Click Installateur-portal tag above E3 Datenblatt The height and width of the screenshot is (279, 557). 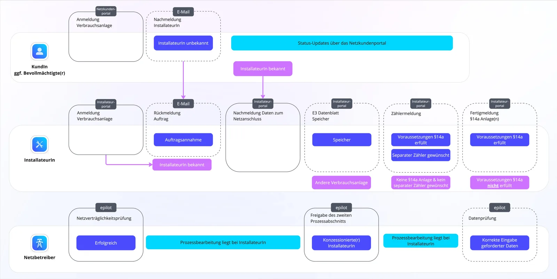click(x=342, y=104)
